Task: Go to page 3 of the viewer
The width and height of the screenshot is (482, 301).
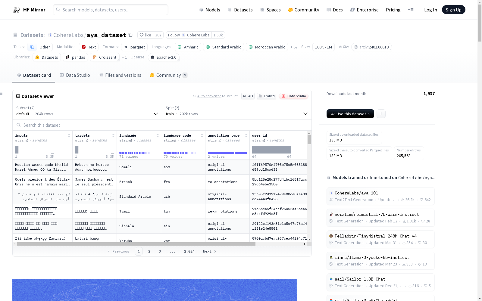Action: click(160, 251)
